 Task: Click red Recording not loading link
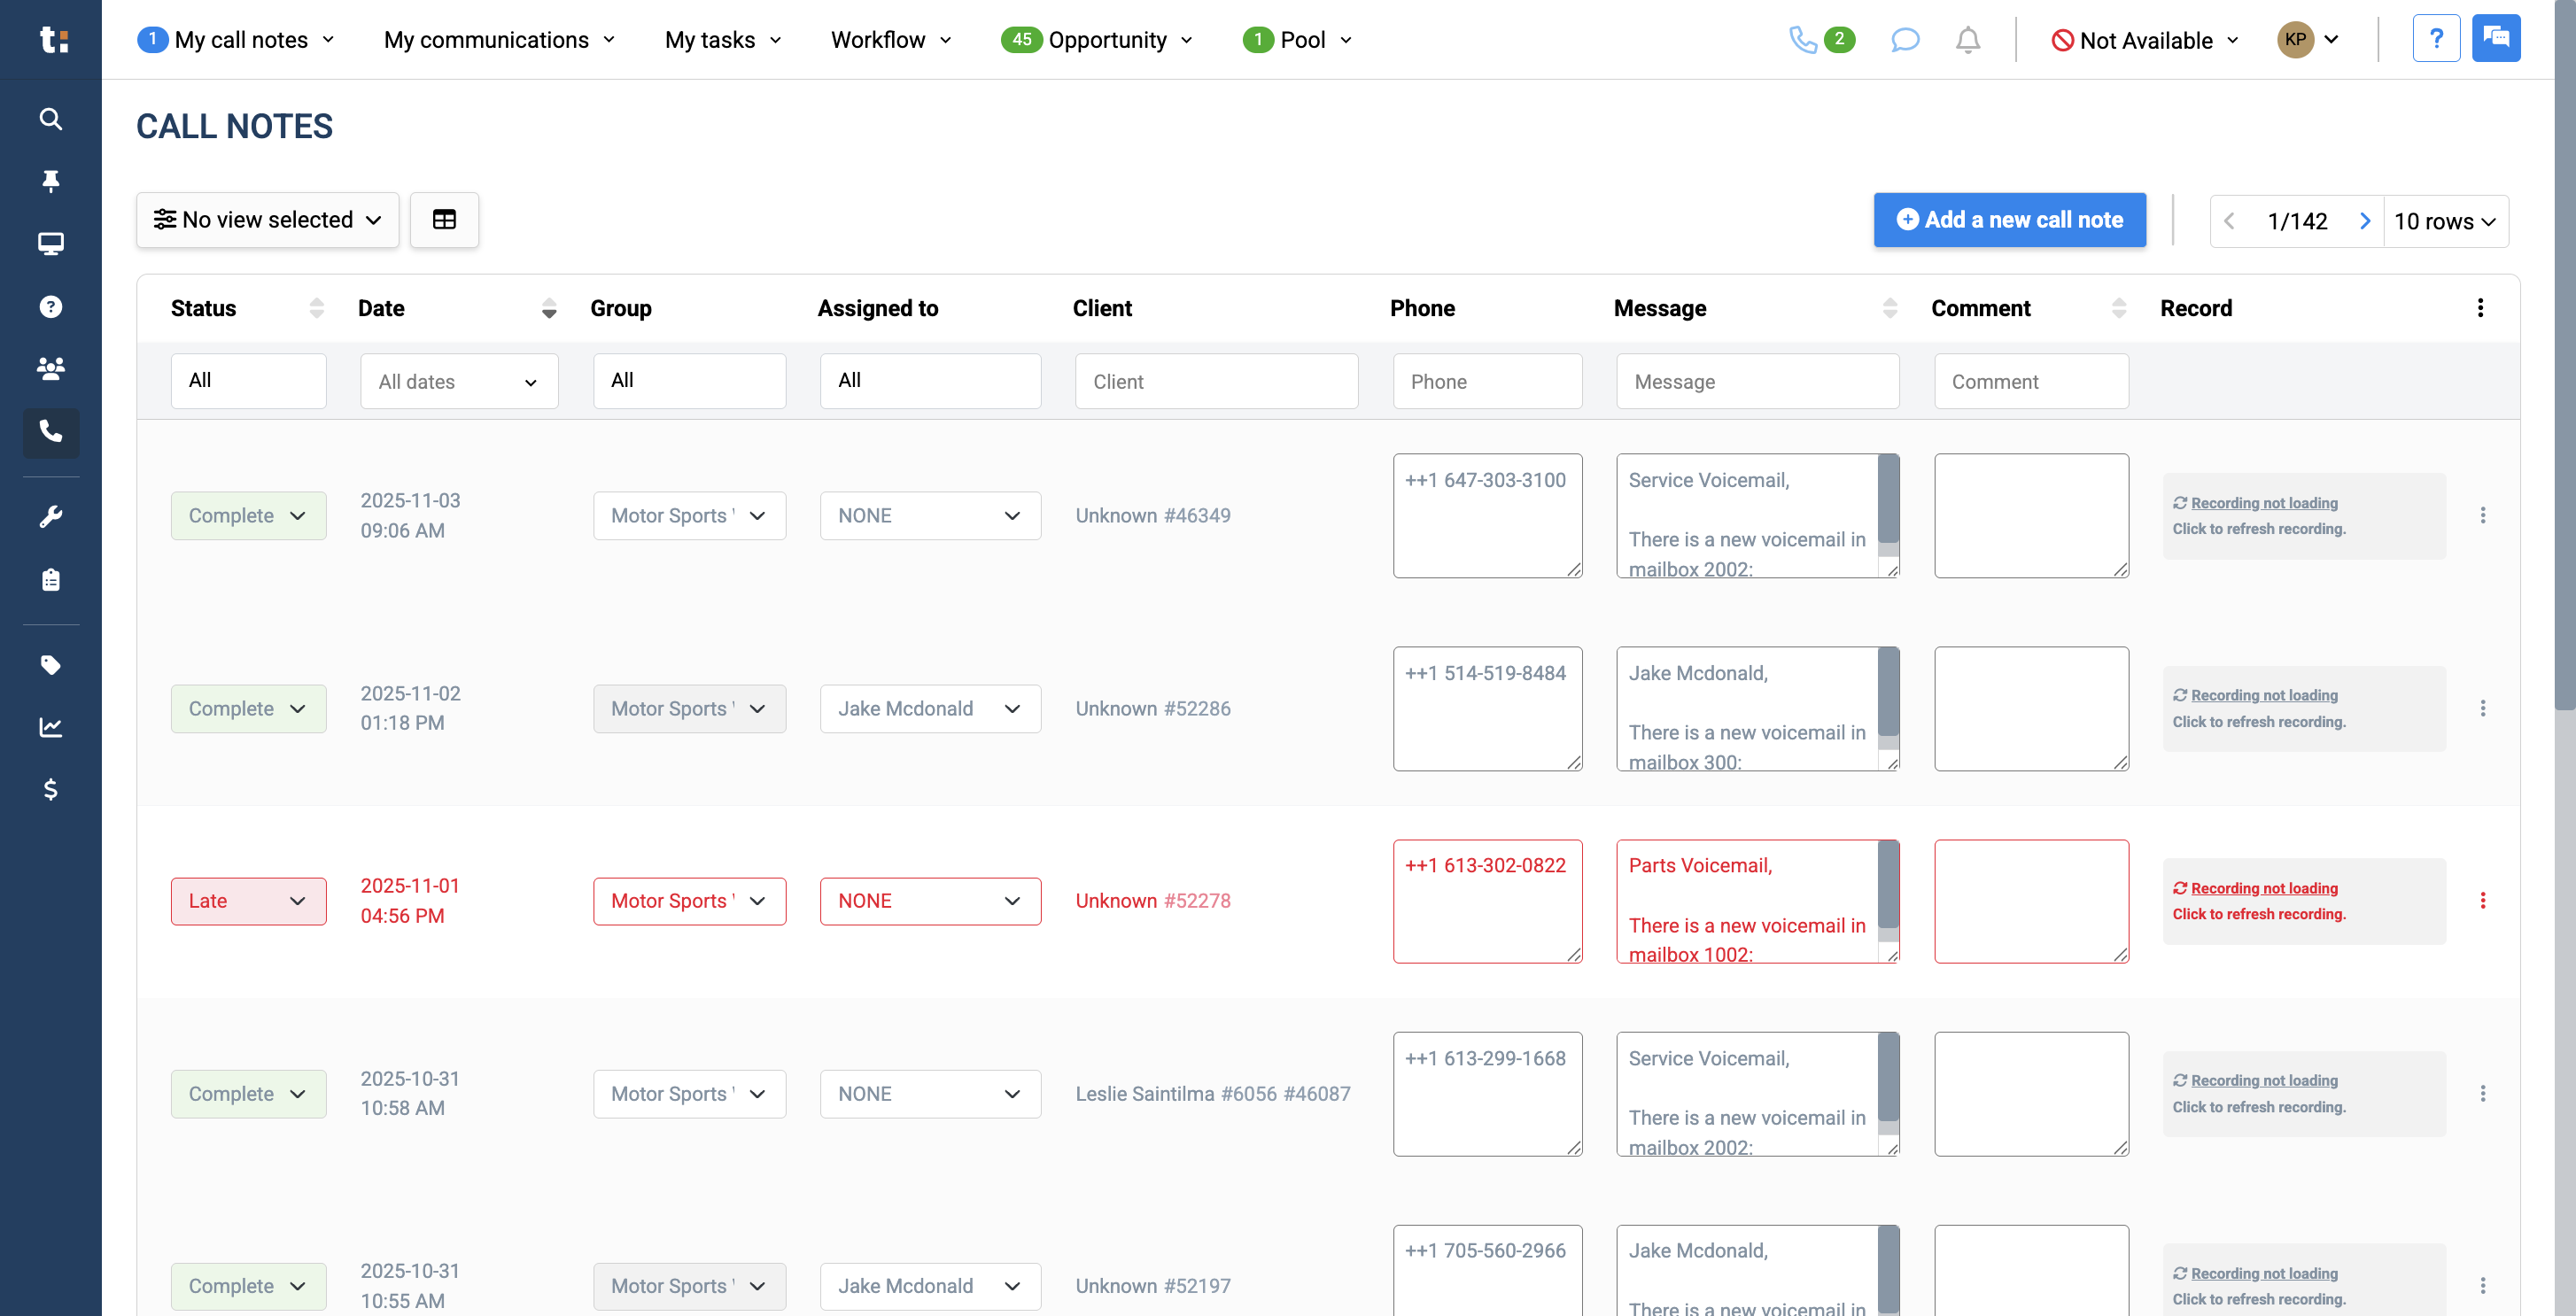2263,888
